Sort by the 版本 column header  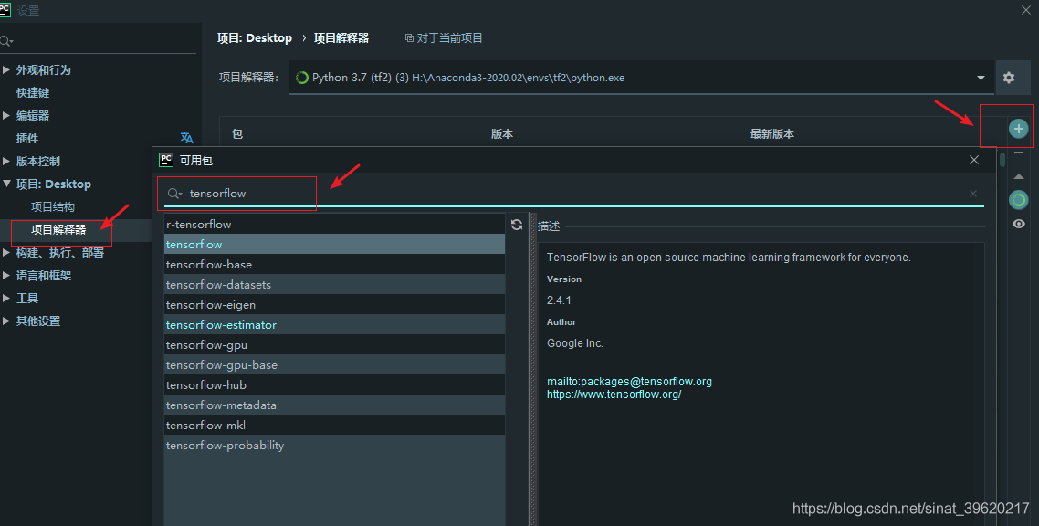point(501,134)
